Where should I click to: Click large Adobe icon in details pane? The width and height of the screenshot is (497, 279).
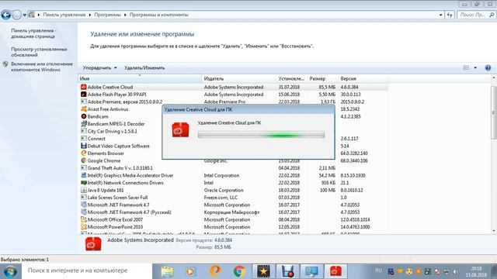pyautogui.click(x=93, y=243)
